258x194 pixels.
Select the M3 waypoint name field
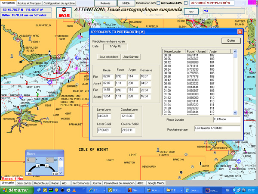[224, 11]
